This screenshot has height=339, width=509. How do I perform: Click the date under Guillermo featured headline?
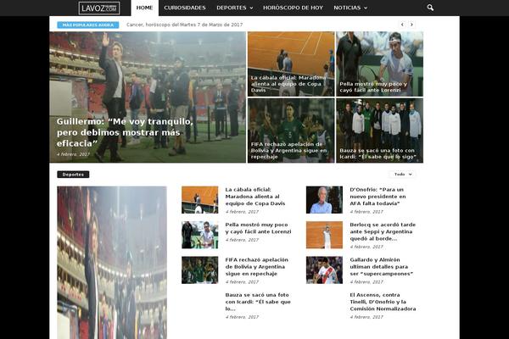[x=73, y=154]
